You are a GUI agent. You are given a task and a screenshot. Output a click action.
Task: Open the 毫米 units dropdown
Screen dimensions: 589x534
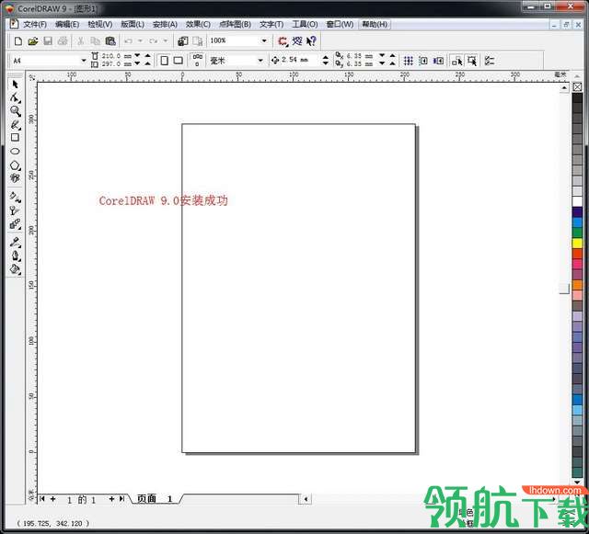(260, 61)
